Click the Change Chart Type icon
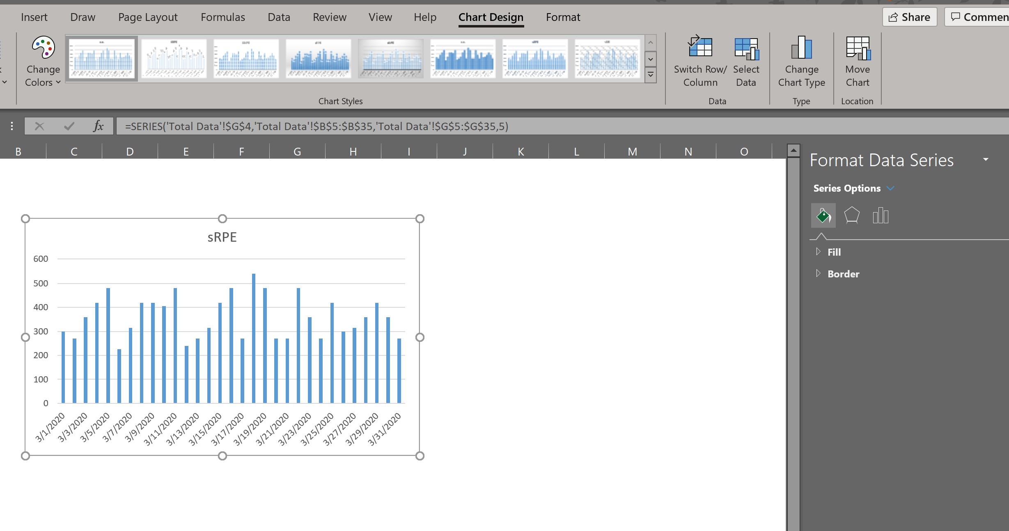This screenshot has height=531, width=1009. click(x=801, y=48)
